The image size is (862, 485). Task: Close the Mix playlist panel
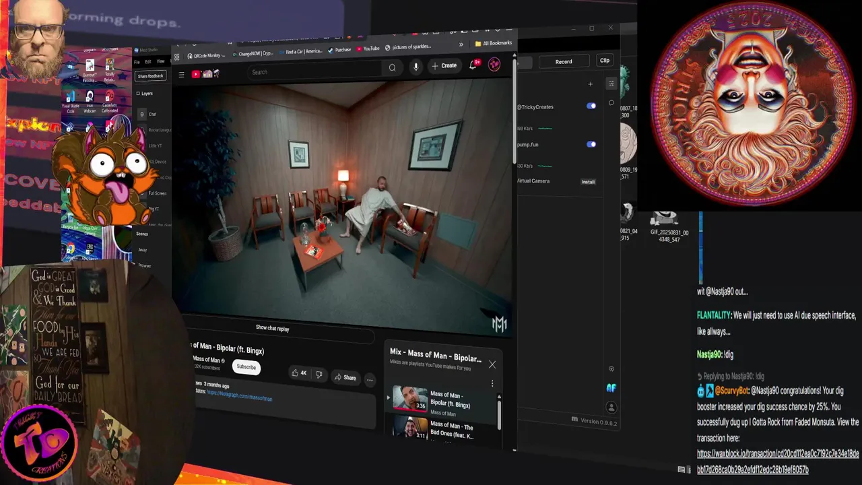(492, 364)
